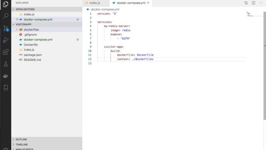
Task: Open the Testing flask view
Action: [5, 64]
